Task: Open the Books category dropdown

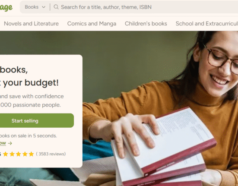Action: click(x=35, y=7)
